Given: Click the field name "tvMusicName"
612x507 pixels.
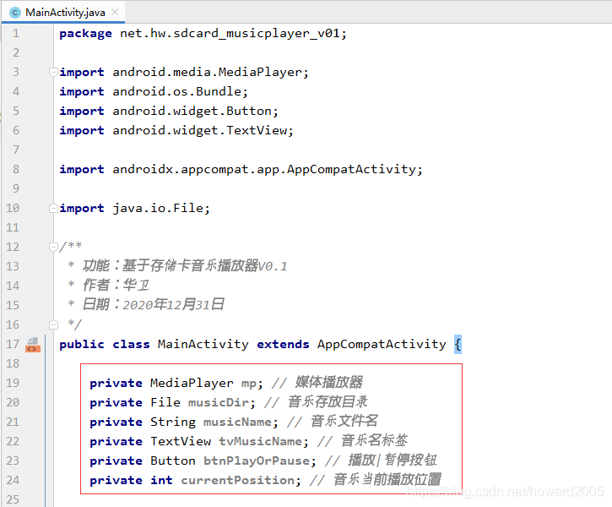Looking at the screenshot, I should click(x=260, y=442).
